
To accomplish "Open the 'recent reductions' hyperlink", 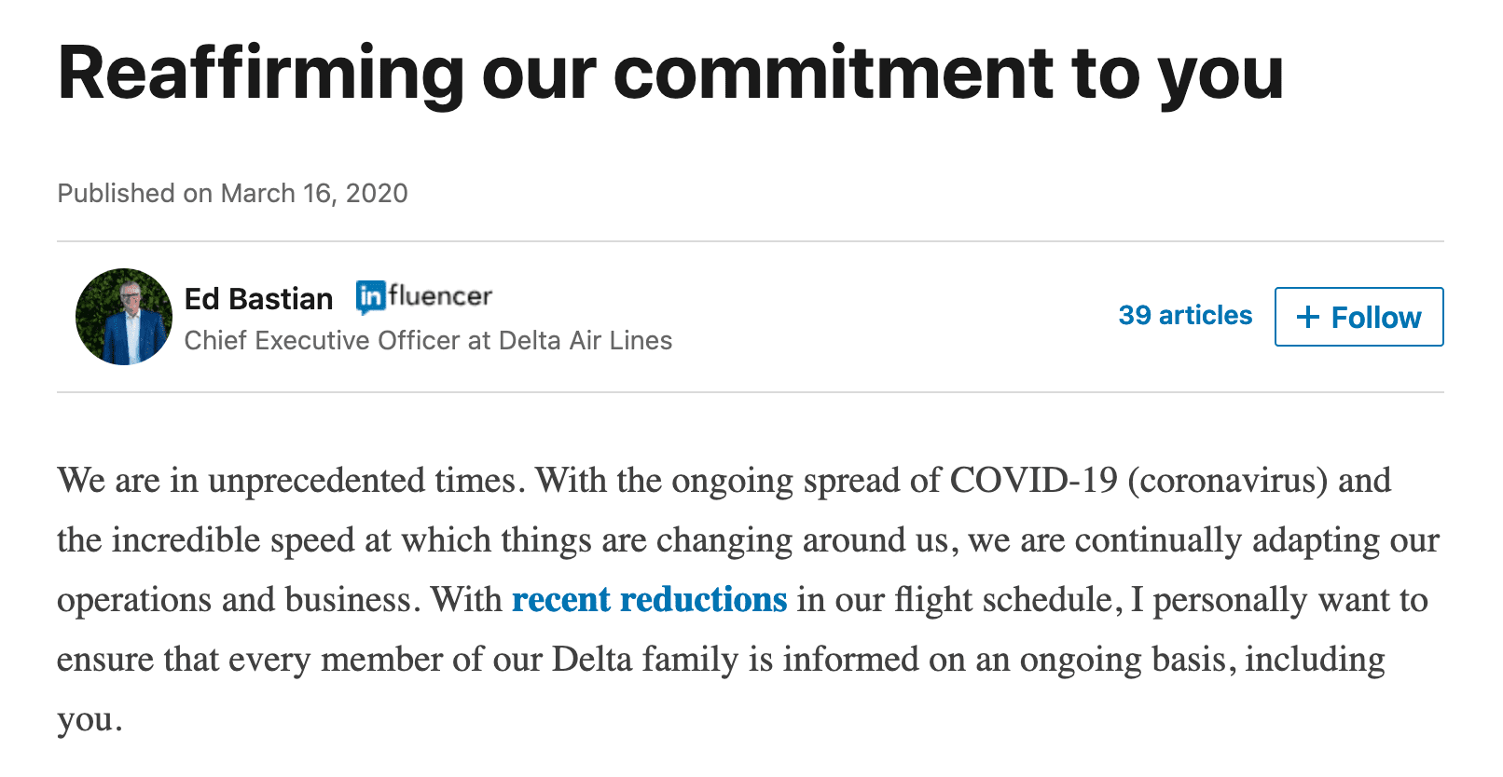I will tap(650, 600).
